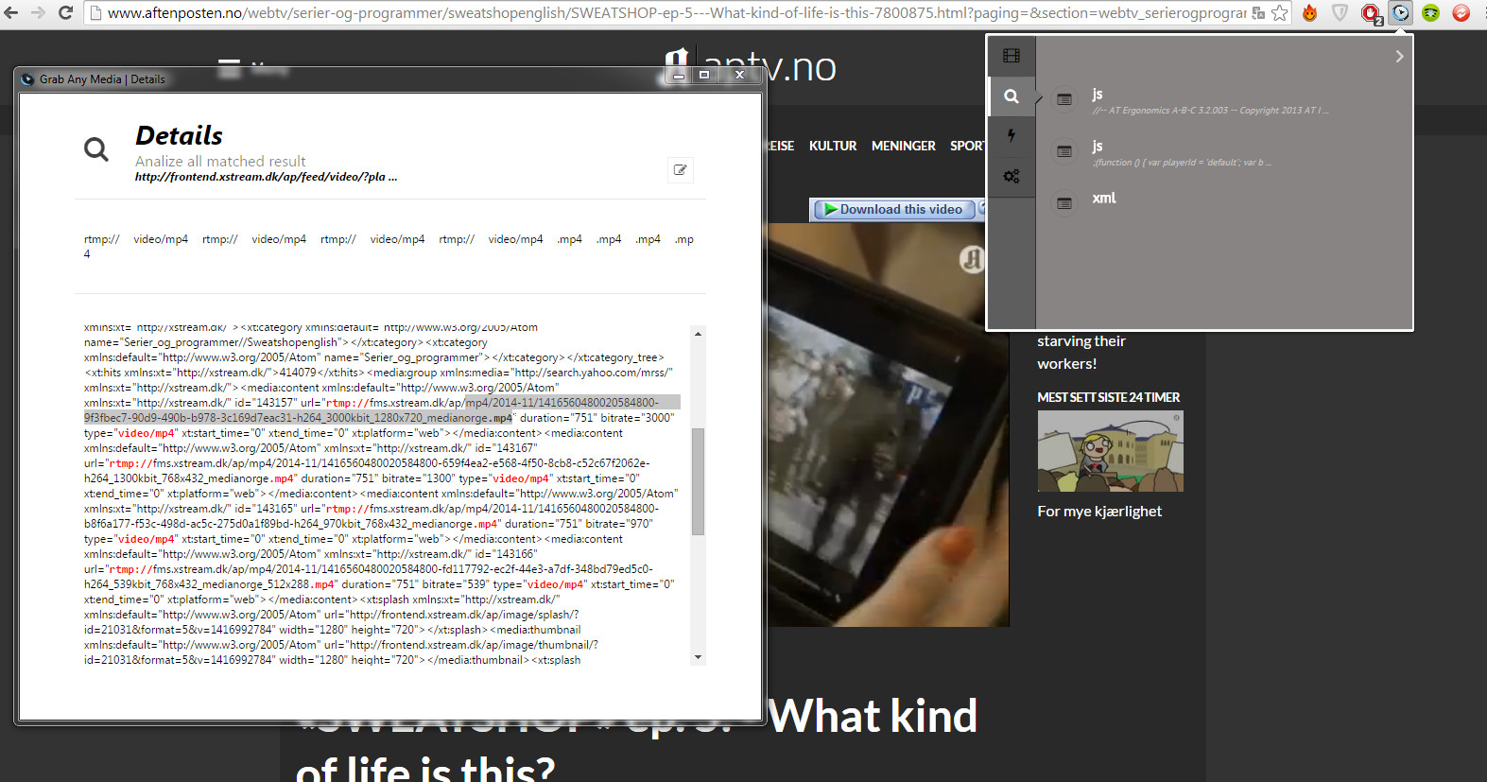Select the xml label in the popup list

coord(1104,198)
